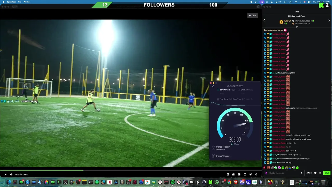Click the Wi-Fi status icon in menu bar

pyautogui.click(x=296, y=2)
